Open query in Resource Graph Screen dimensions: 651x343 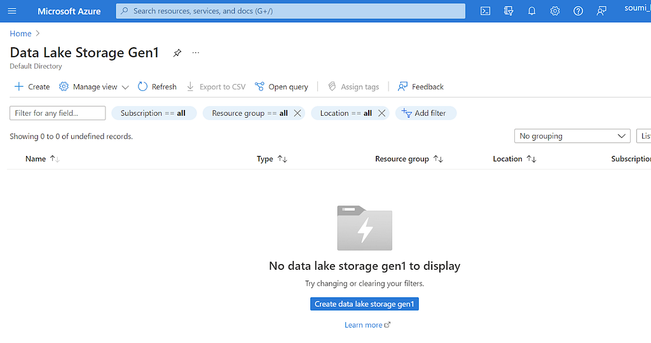coord(282,87)
